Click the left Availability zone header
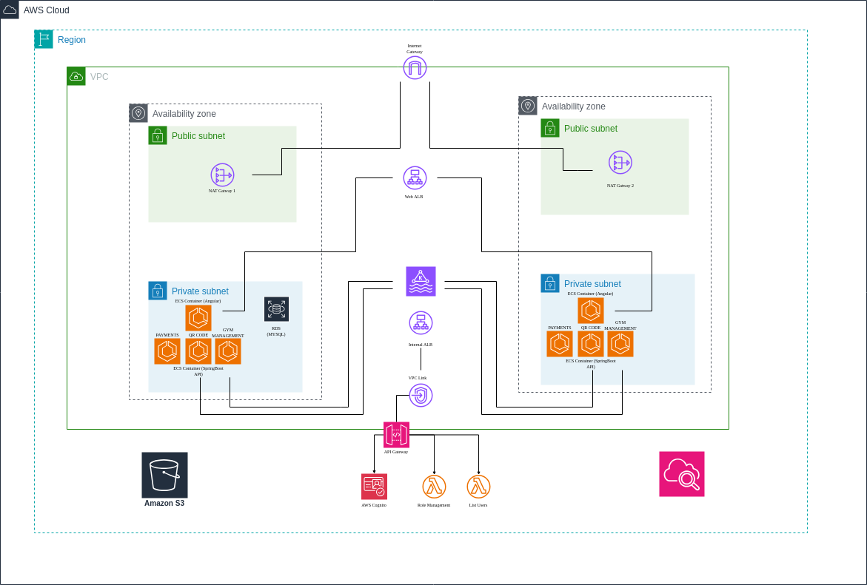Screen dimensions: 867x585 (184, 113)
